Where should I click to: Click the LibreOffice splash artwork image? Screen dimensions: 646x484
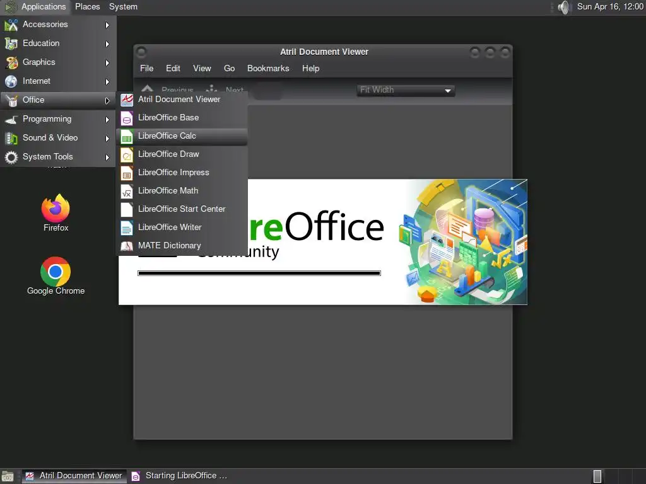(463, 242)
